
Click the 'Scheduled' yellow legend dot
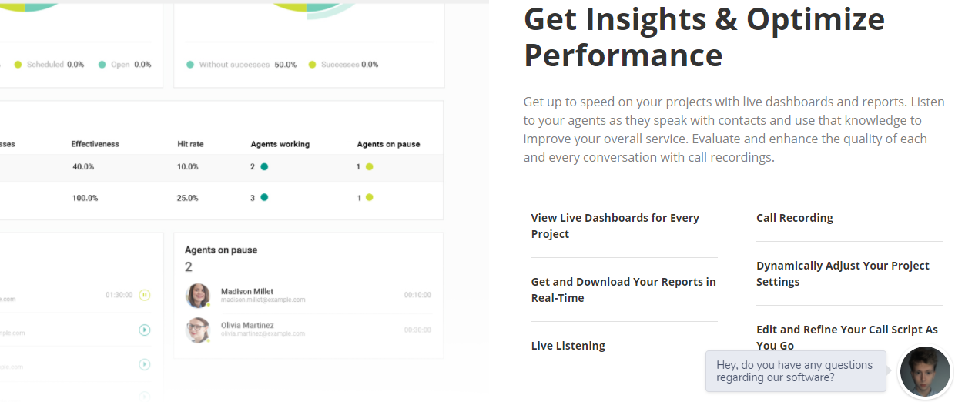[x=18, y=65]
